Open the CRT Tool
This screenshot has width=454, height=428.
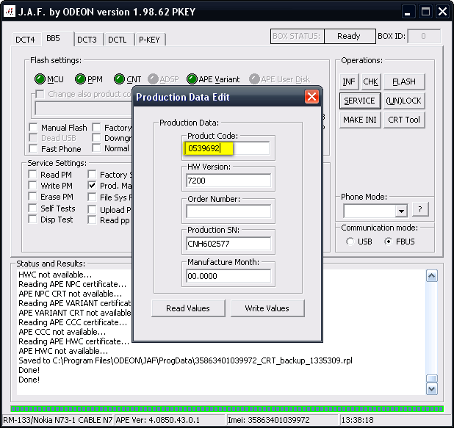pos(404,120)
